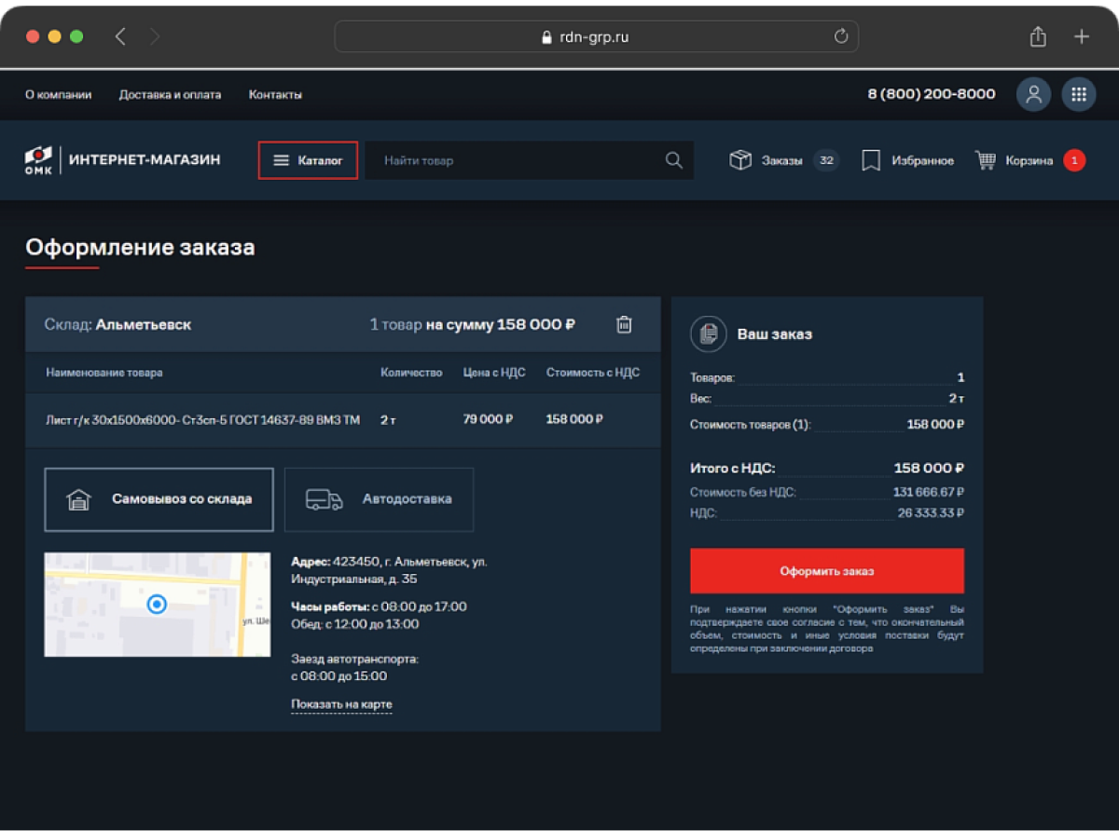Click the Стоимость с НДС column header
1119x831 pixels.
[593, 373]
